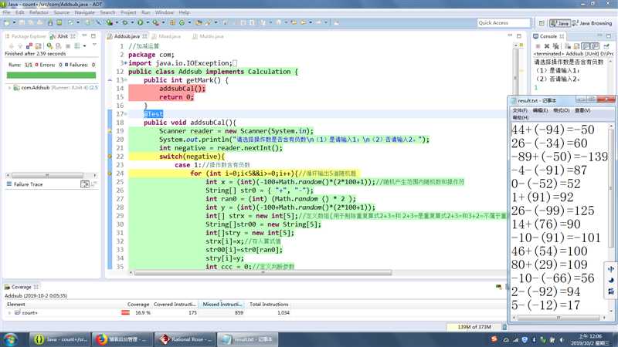Expand the com.Addsub test tree node
The width and height of the screenshot is (618, 347).
(9, 88)
